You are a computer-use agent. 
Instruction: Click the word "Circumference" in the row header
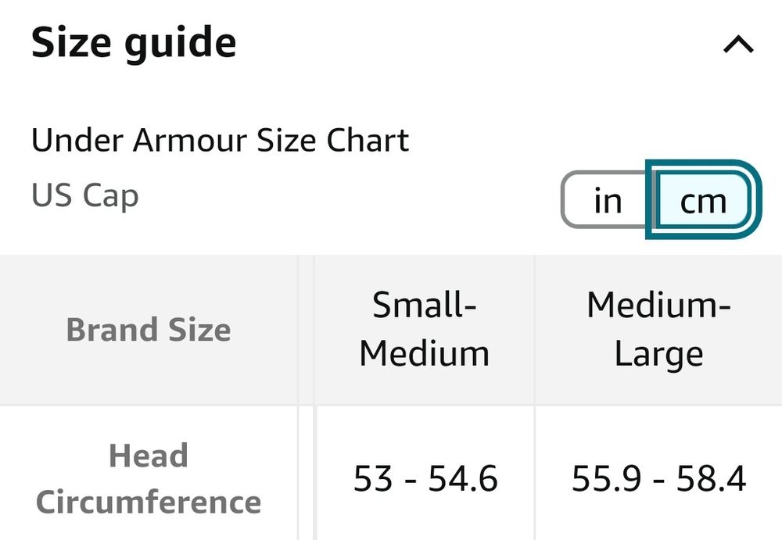tap(149, 502)
